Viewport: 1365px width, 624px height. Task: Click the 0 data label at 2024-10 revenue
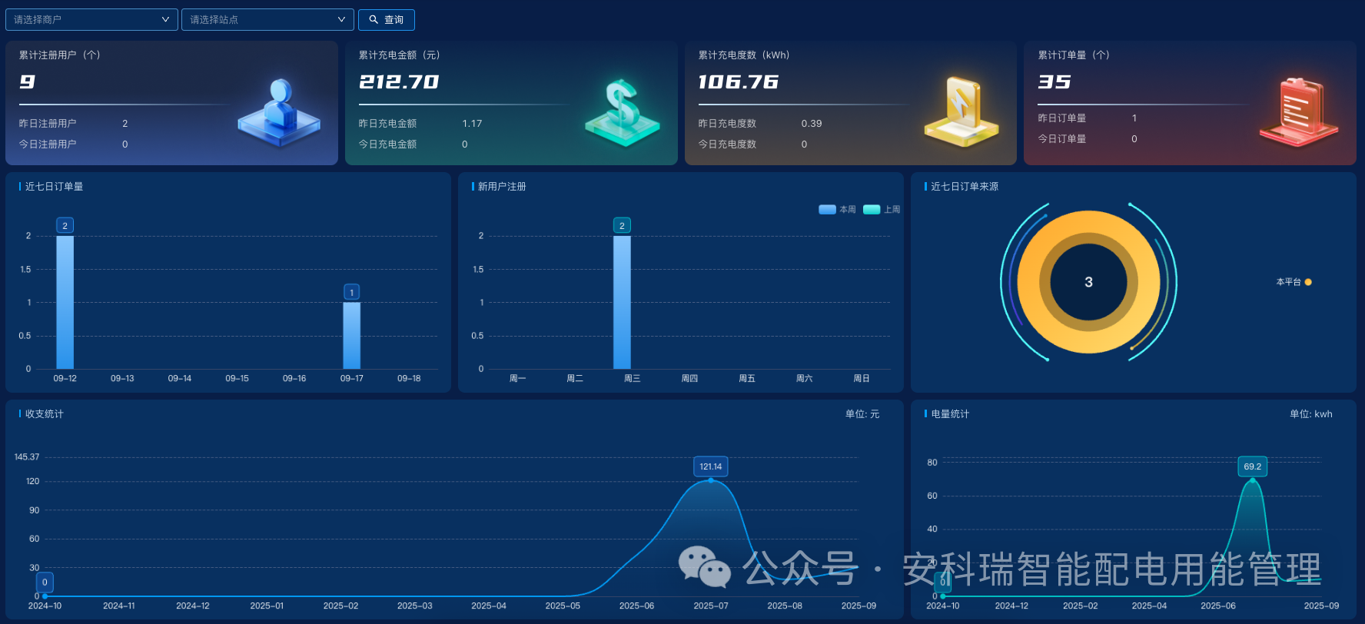pyautogui.click(x=45, y=582)
